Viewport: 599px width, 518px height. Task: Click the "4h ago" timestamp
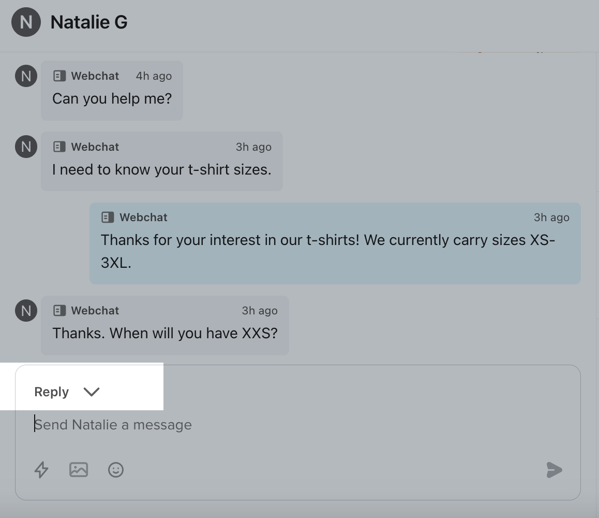point(154,76)
